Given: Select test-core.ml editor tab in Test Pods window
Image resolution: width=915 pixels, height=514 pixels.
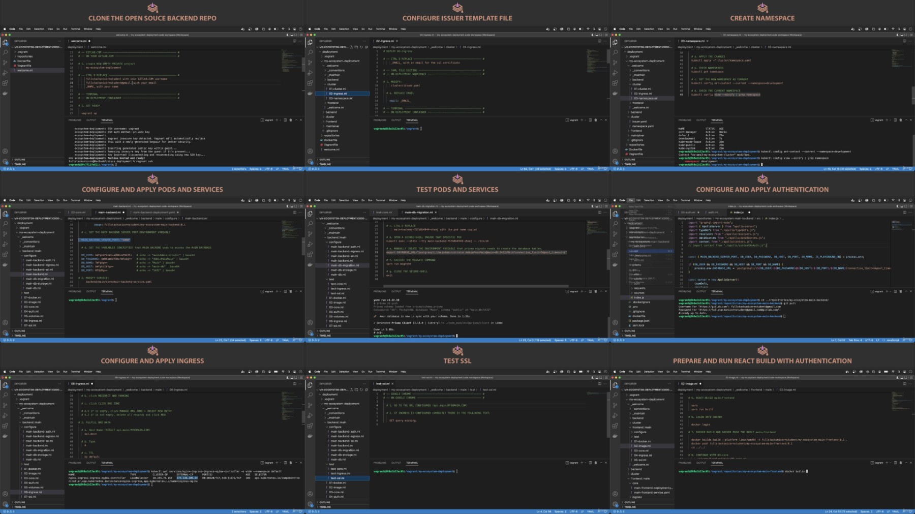Looking at the screenshot, I should pyautogui.click(x=384, y=213).
